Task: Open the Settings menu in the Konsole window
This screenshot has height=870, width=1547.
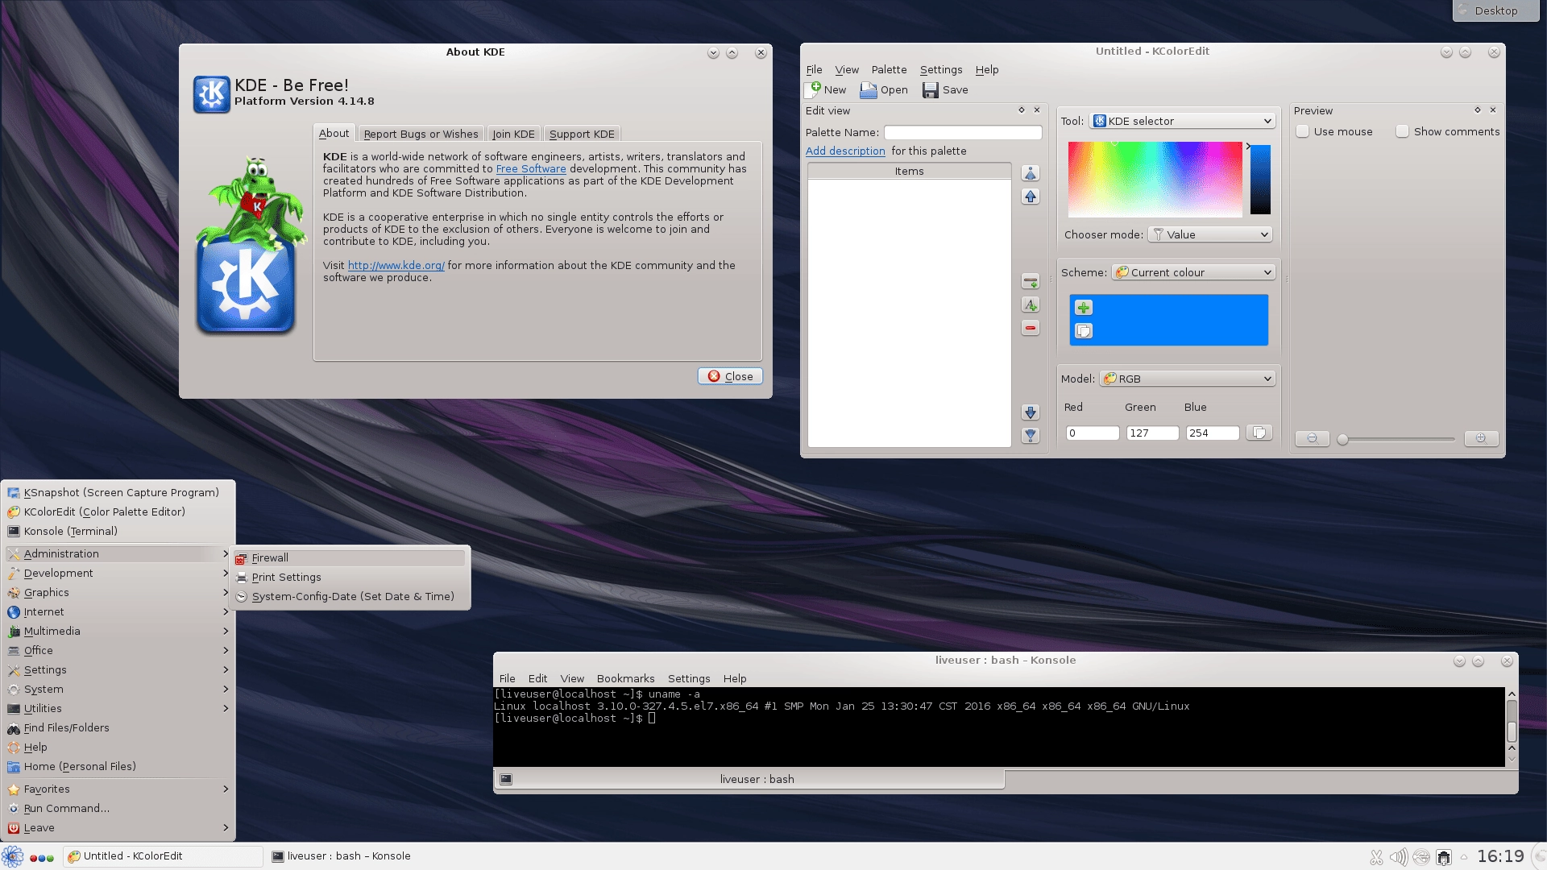Action: (689, 678)
